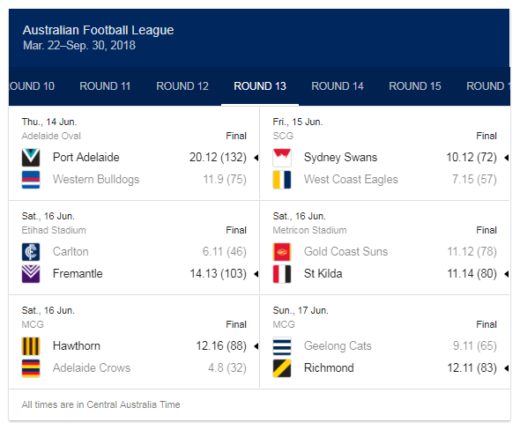Select the Round 15 tab
Viewport: 520px width, 430px height.
click(415, 86)
